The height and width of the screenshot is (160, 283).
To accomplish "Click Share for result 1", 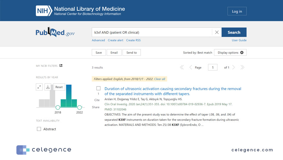I will point(96,107).
